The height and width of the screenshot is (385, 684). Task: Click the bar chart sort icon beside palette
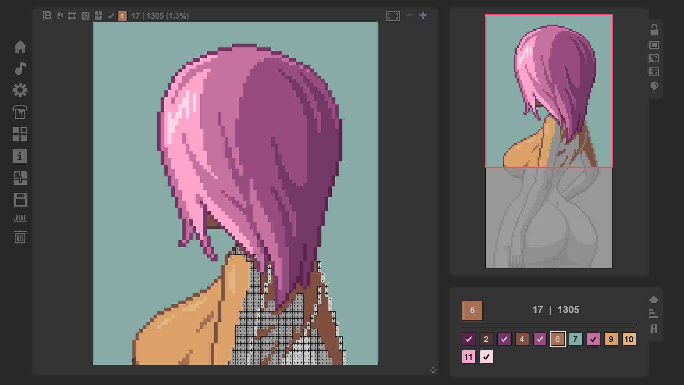tap(653, 314)
